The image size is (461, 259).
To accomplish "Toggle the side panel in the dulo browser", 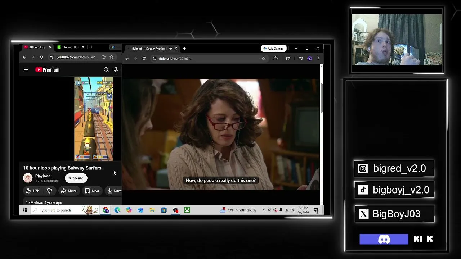I will point(288,59).
